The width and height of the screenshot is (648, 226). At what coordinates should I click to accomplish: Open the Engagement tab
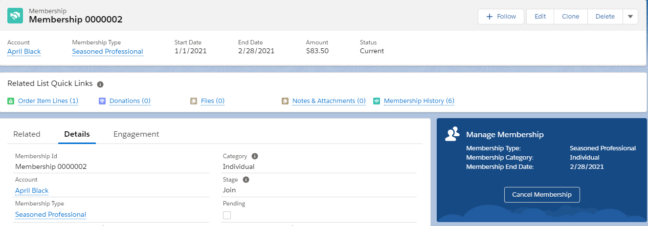click(136, 134)
